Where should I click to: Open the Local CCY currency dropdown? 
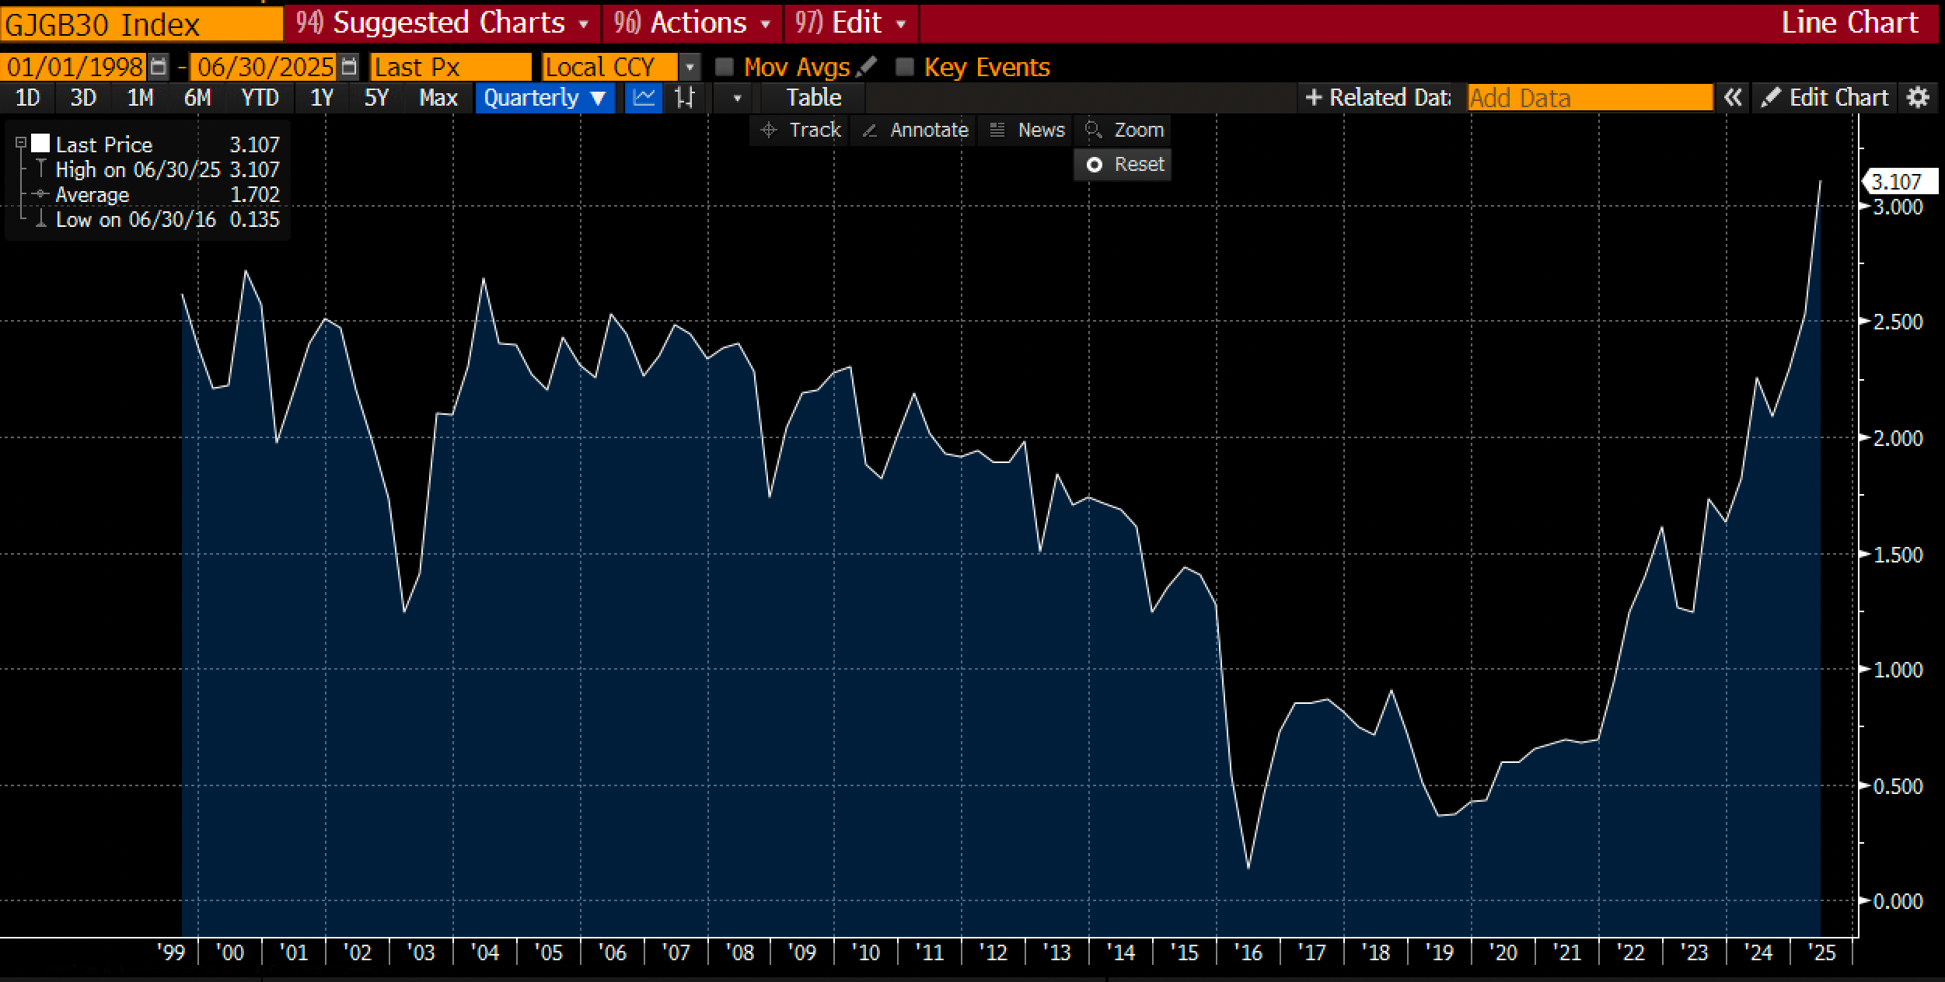click(689, 67)
